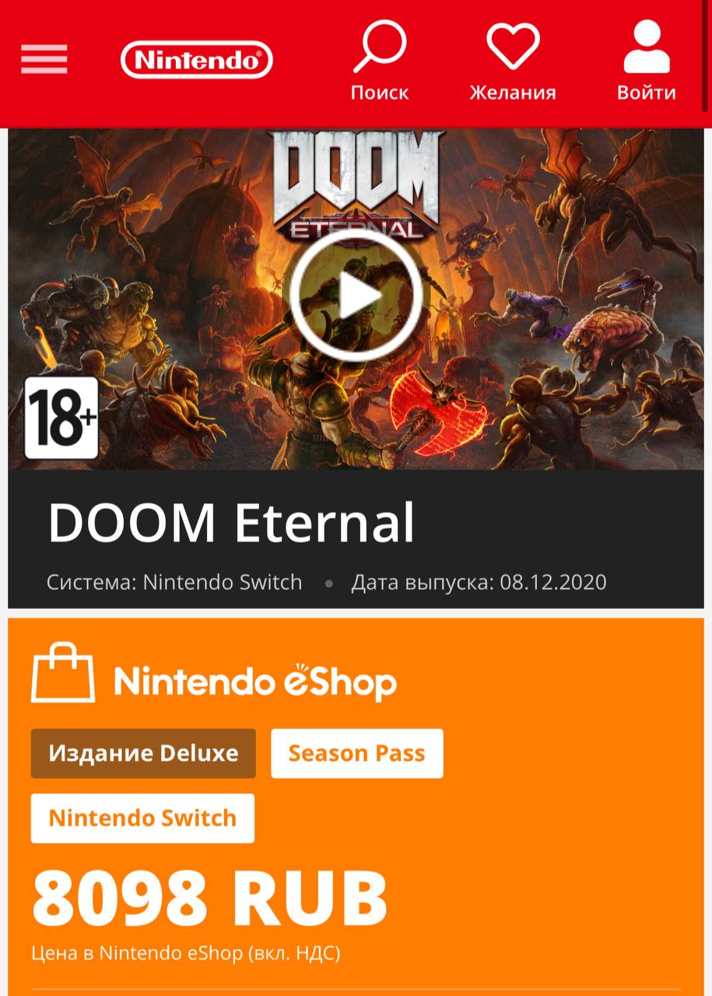712x996 pixels.
Task: Click the Nintendo logo in the header
Action: pyautogui.click(x=197, y=60)
